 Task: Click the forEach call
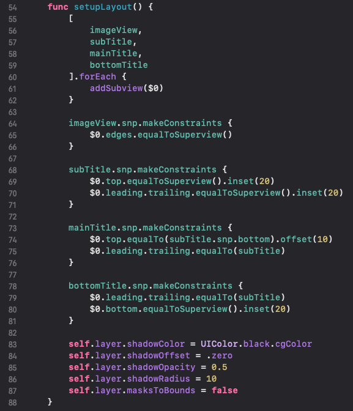(x=97, y=76)
